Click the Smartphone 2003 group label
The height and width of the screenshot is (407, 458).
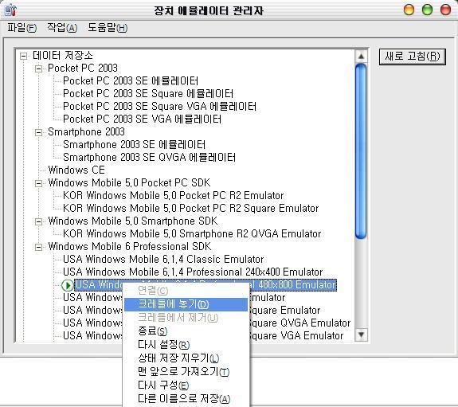pos(87,132)
